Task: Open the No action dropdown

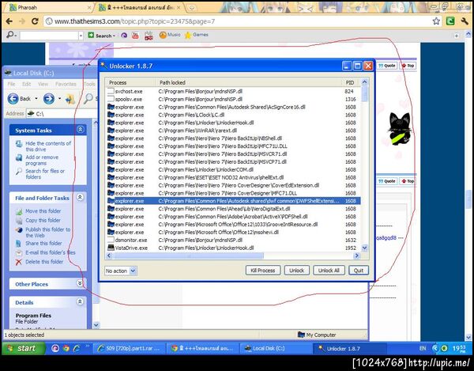Action: click(133, 271)
